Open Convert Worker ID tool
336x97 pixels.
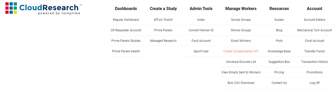(x=201, y=30)
